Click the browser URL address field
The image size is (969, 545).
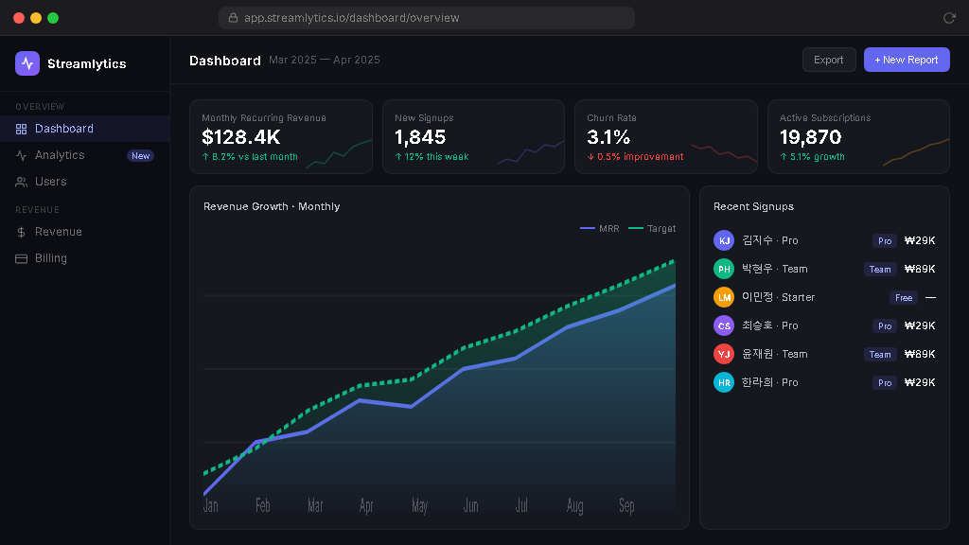click(x=426, y=18)
